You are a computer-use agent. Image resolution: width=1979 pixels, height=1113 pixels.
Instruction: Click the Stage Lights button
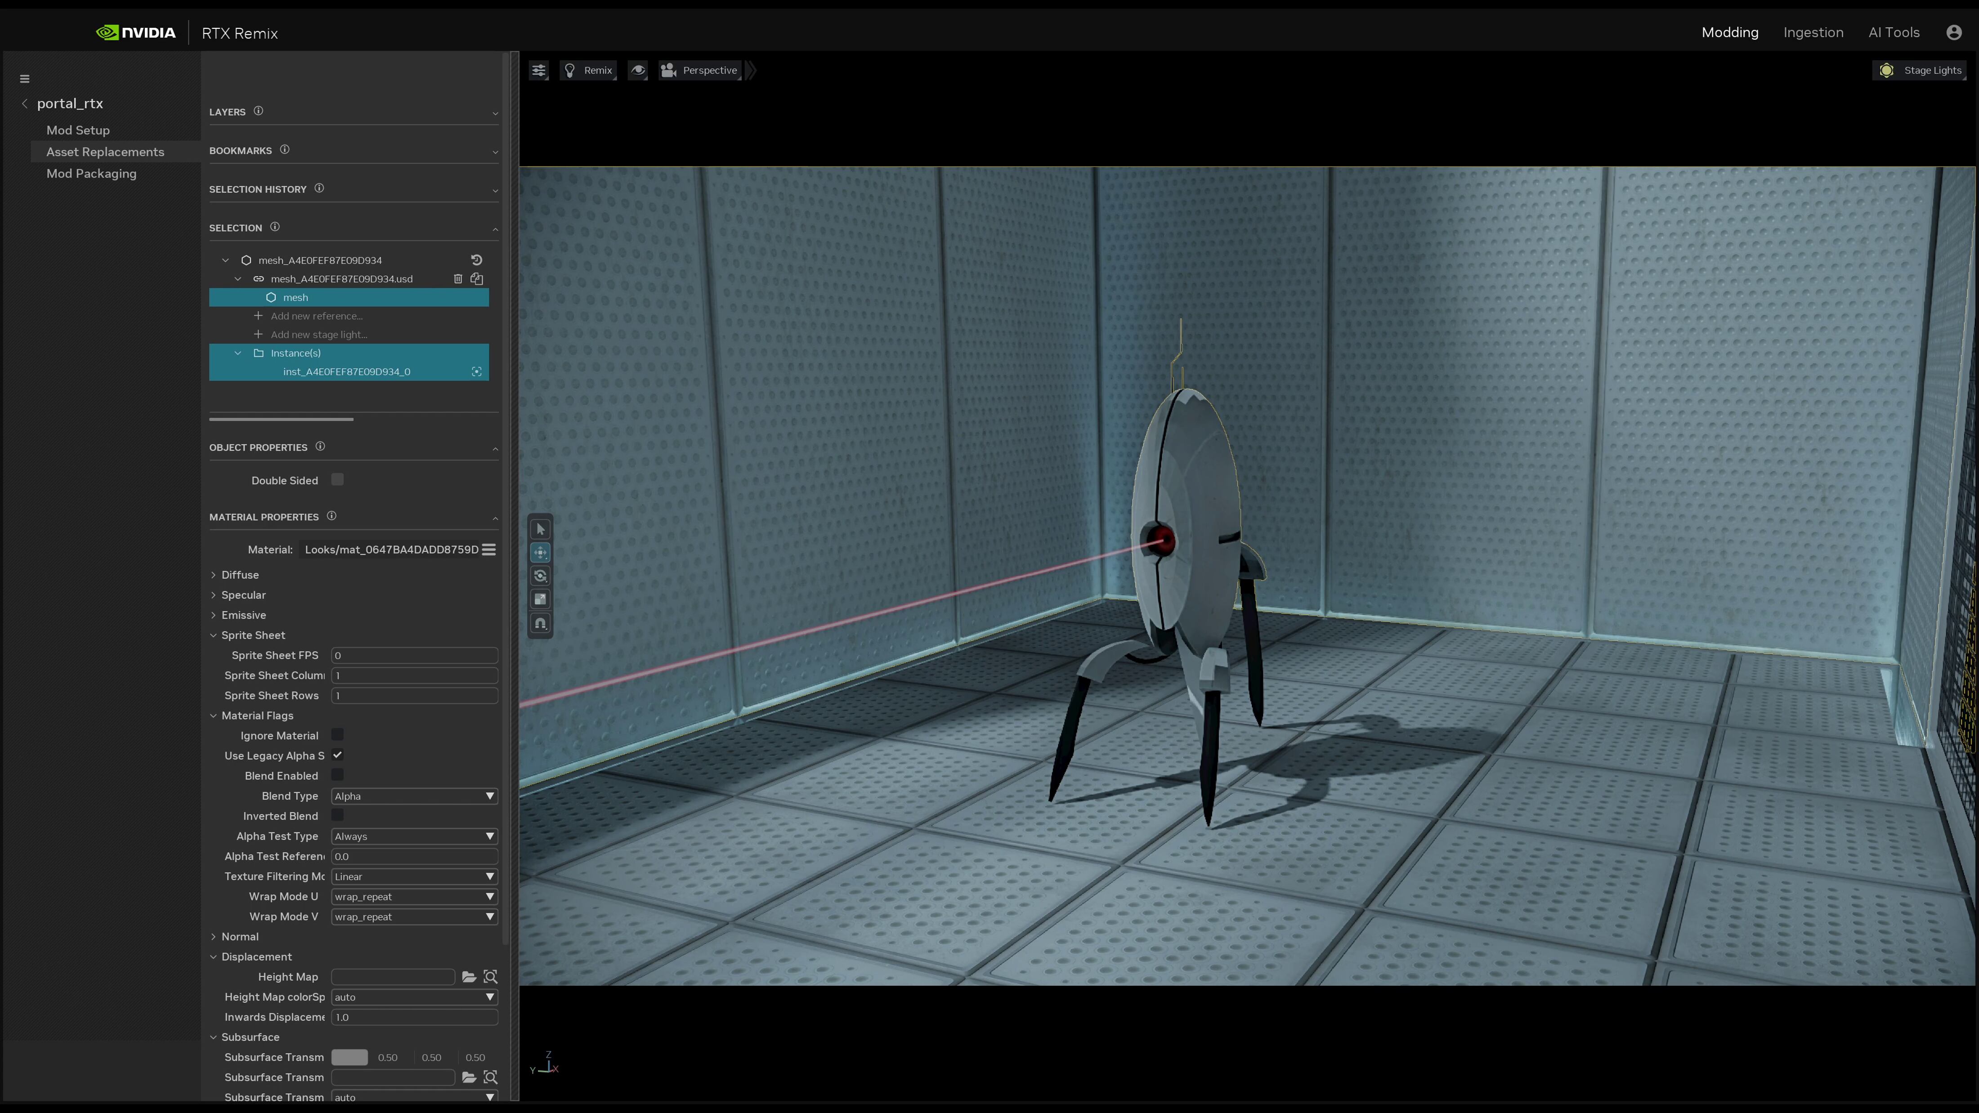(1921, 70)
